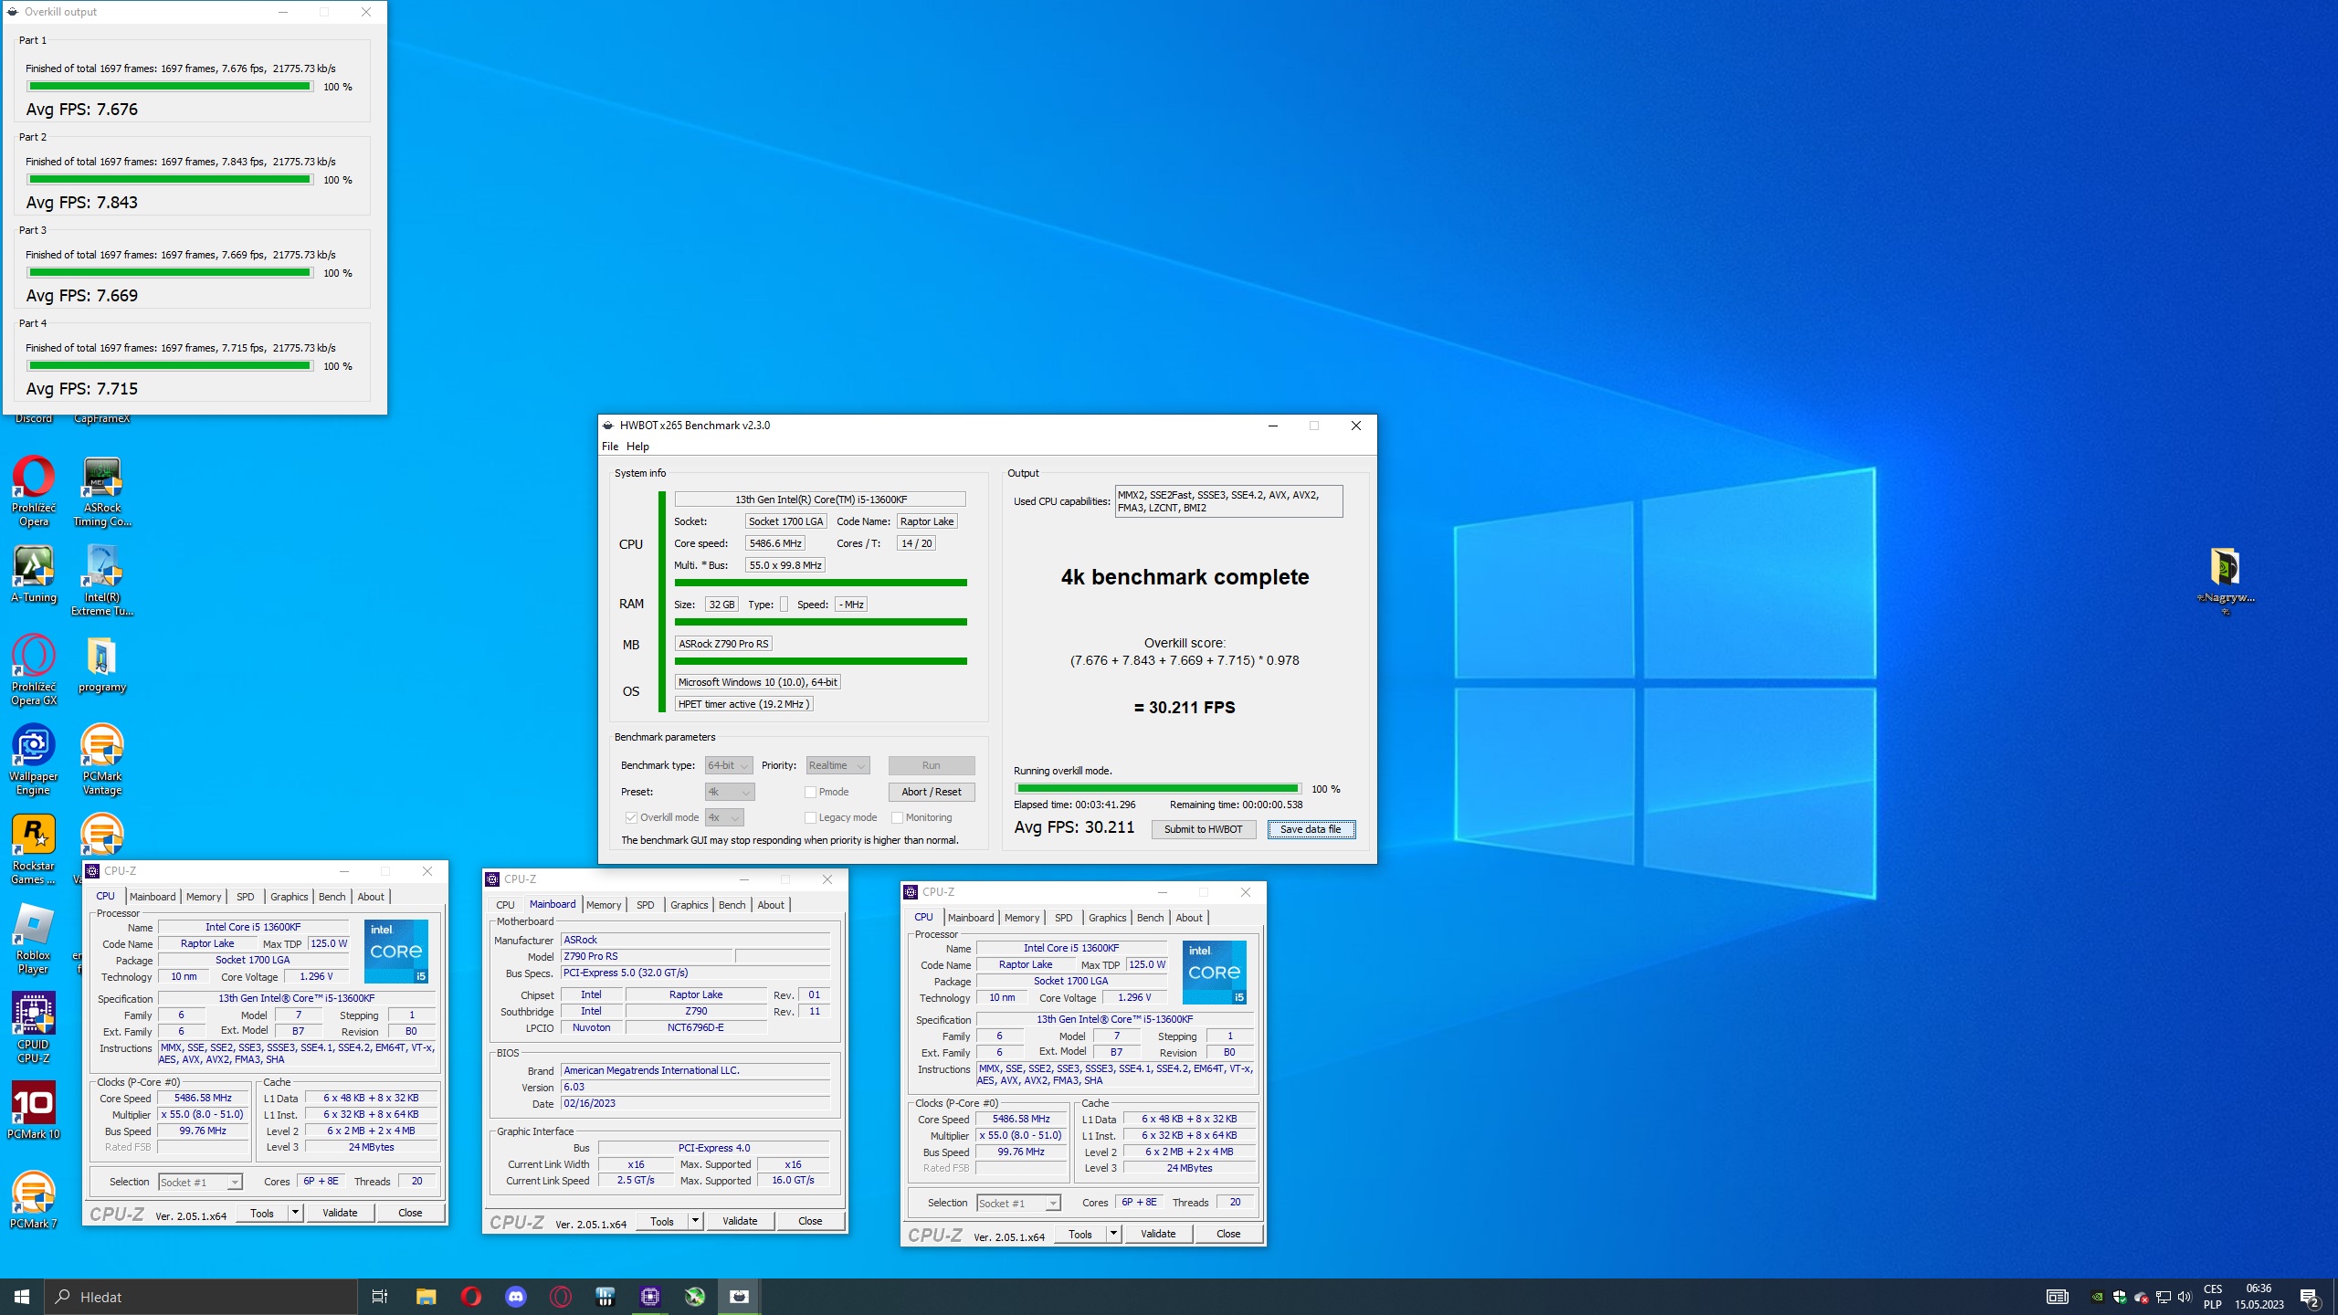Open the programy folder on desktop
Image resolution: width=2338 pixels, height=1315 pixels.
click(102, 664)
